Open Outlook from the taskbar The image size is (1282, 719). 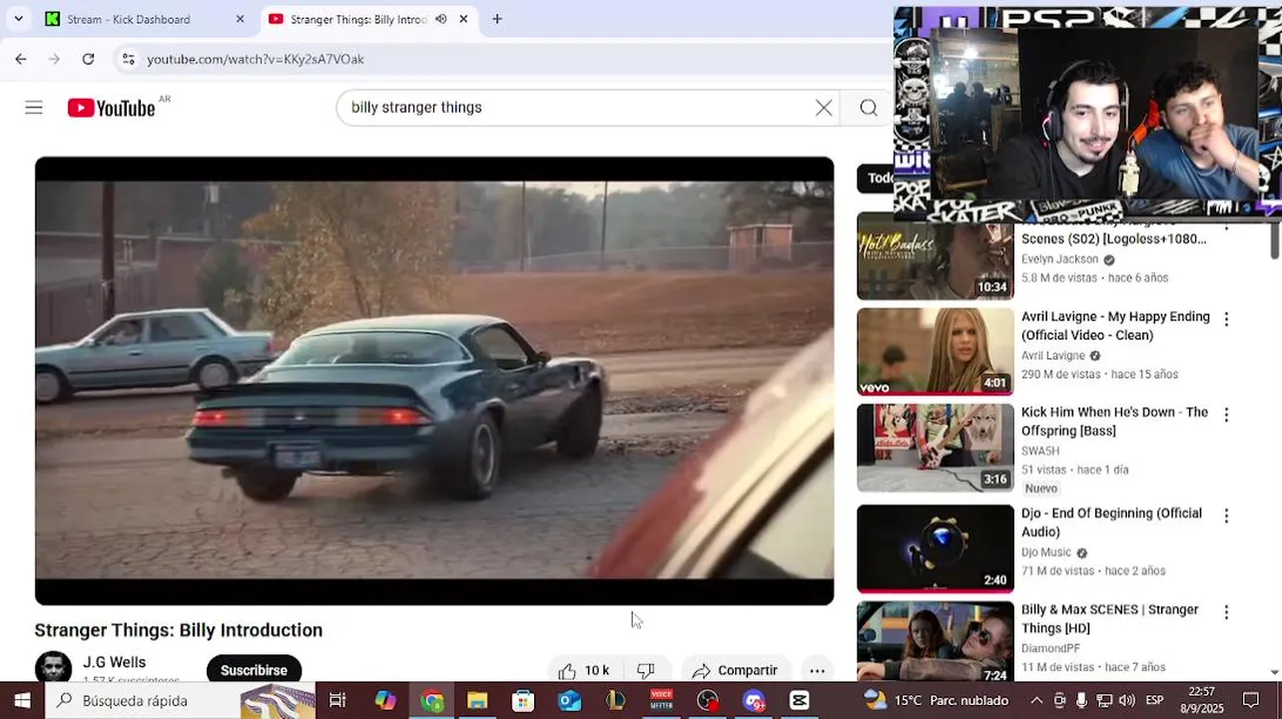click(x=569, y=700)
